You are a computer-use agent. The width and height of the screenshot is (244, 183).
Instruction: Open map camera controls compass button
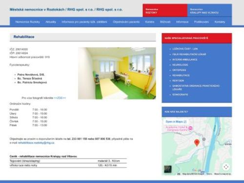226,167
